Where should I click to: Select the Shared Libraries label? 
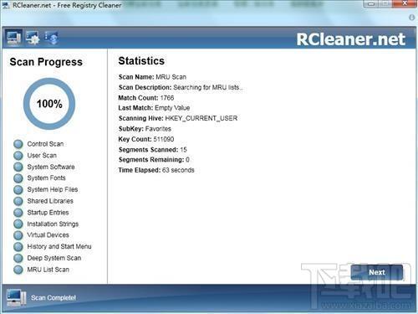coord(50,201)
